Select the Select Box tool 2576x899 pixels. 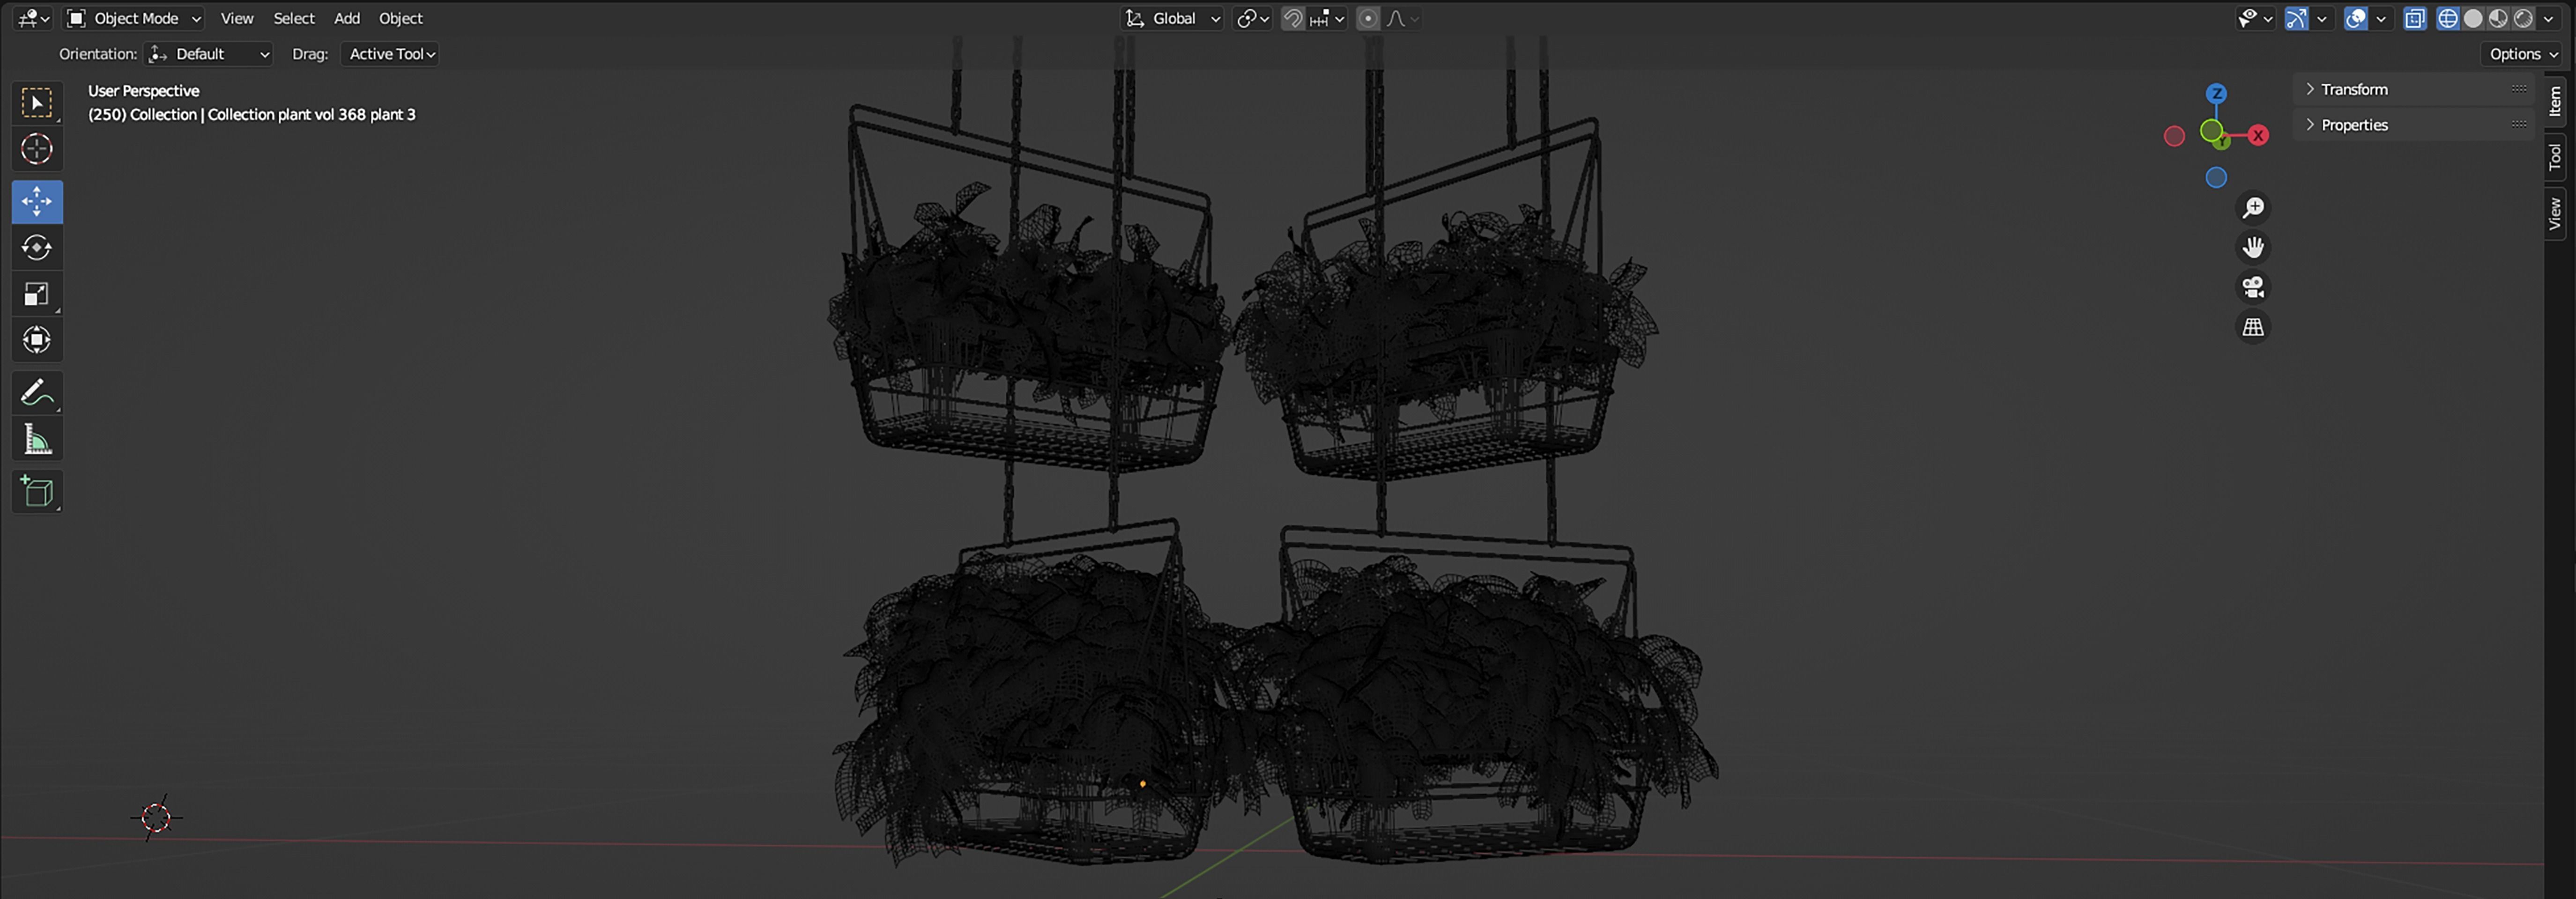point(37,103)
